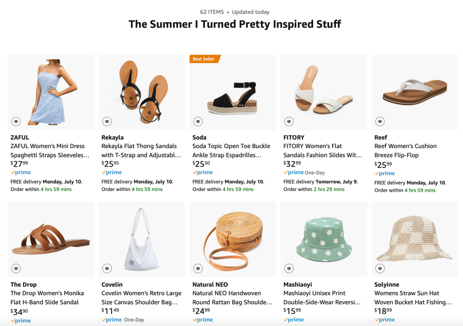Screen dimensions: 463x326
Task: Open quick look for Soda espadrilles
Action: coord(198,121)
